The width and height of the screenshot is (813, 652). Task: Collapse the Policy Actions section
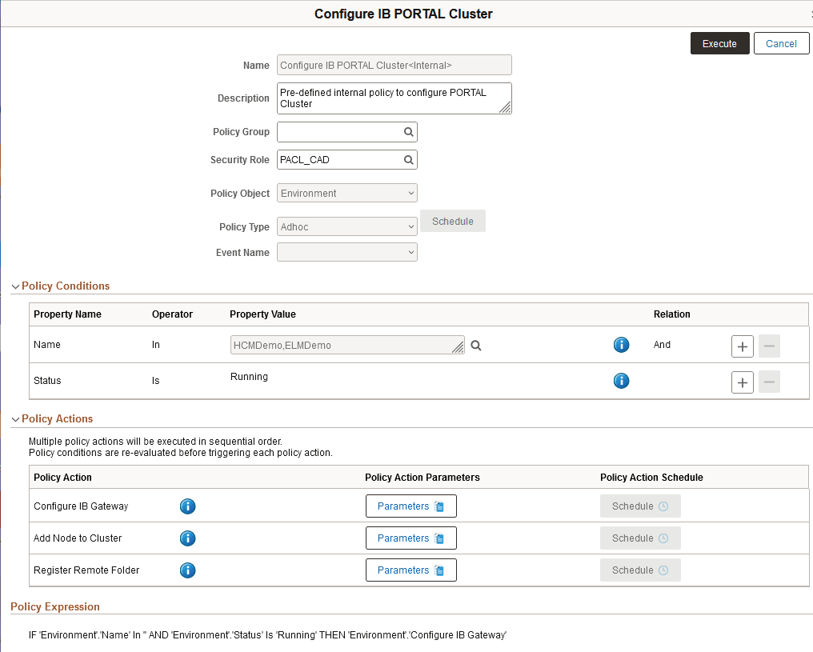click(14, 418)
